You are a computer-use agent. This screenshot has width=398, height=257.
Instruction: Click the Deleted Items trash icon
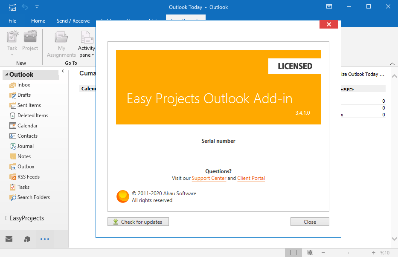[12, 116]
